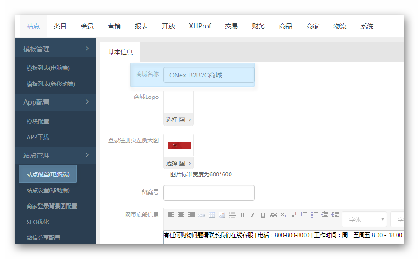This screenshot has width=419, height=259.
Task: Click the red login page image thumbnail
Action: (x=179, y=146)
